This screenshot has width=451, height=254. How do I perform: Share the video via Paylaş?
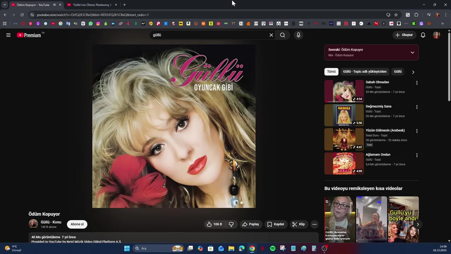tap(251, 224)
